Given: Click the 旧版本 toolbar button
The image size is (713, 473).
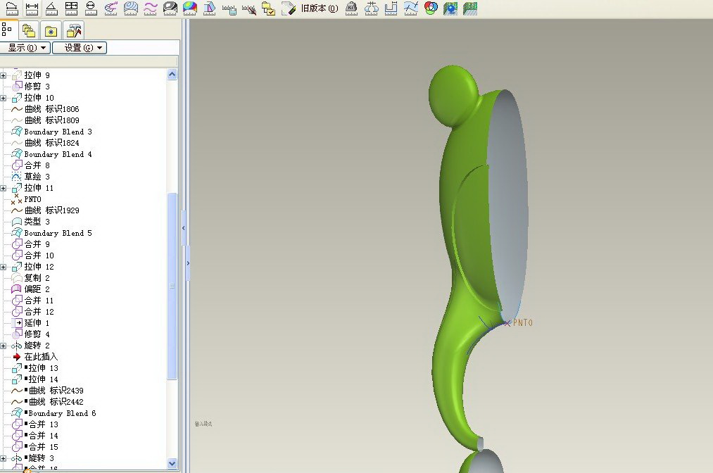Looking at the screenshot, I should coord(319,8).
